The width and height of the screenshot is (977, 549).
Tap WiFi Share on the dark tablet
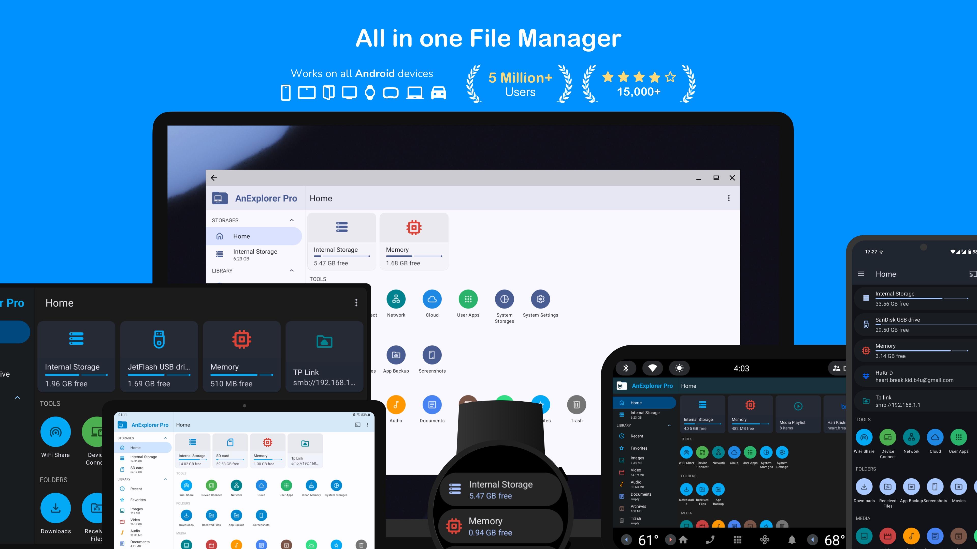tap(55, 432)
